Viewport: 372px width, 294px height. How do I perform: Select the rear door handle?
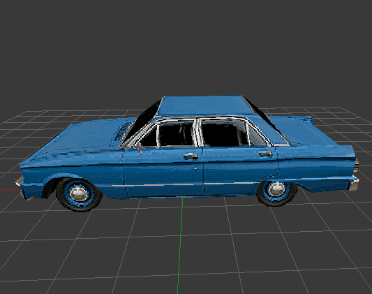point(266,154)
